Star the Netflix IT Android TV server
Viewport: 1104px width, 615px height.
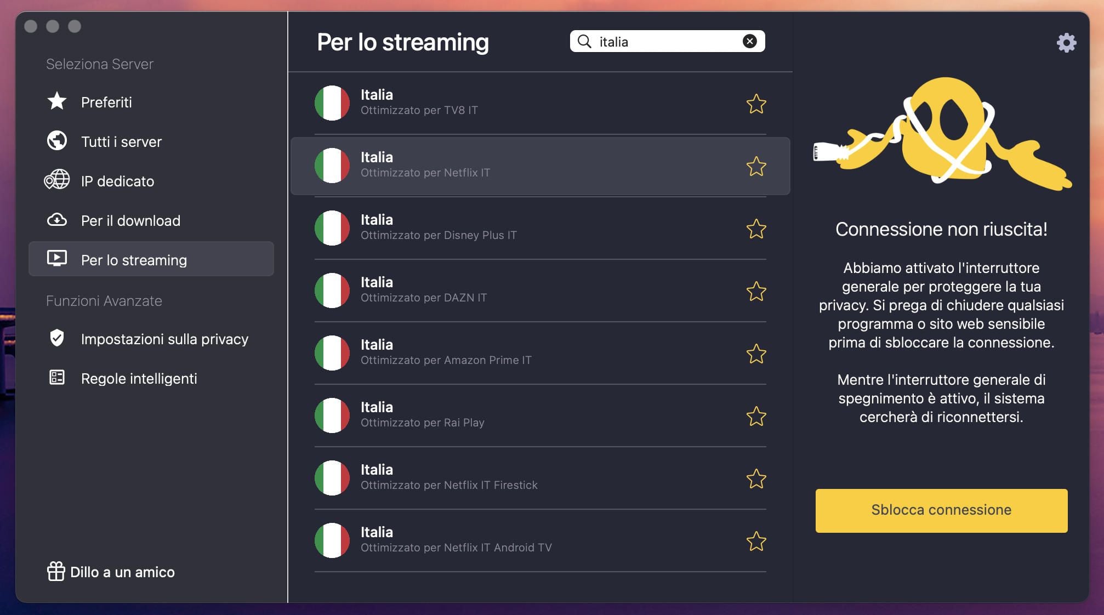pos(756,541)
